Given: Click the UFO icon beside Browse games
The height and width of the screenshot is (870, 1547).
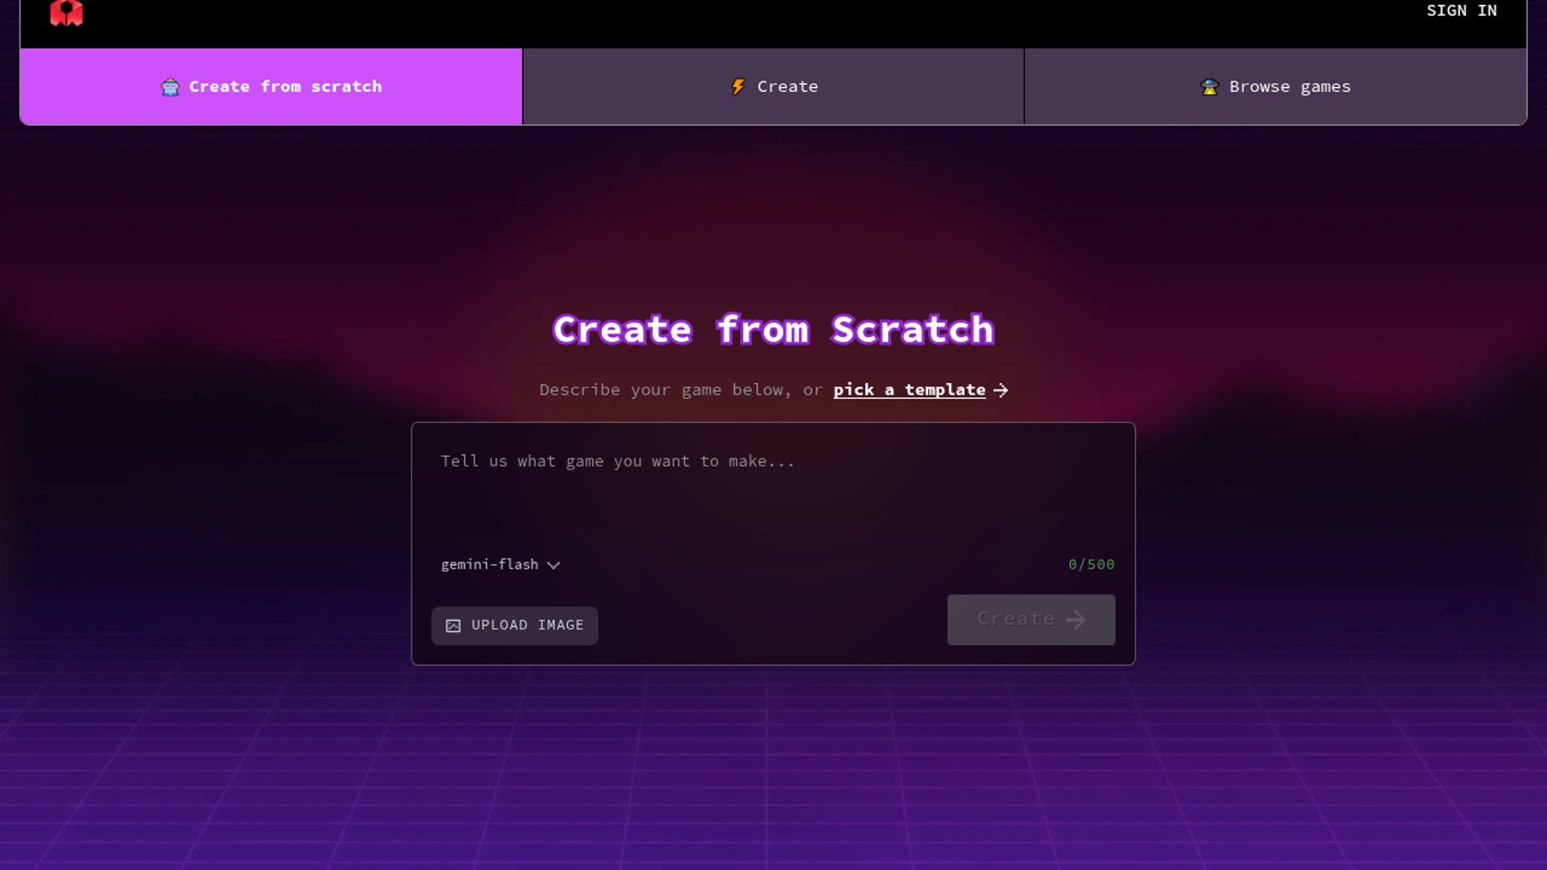Looking at the screenshot, I should pos(1209,87).
